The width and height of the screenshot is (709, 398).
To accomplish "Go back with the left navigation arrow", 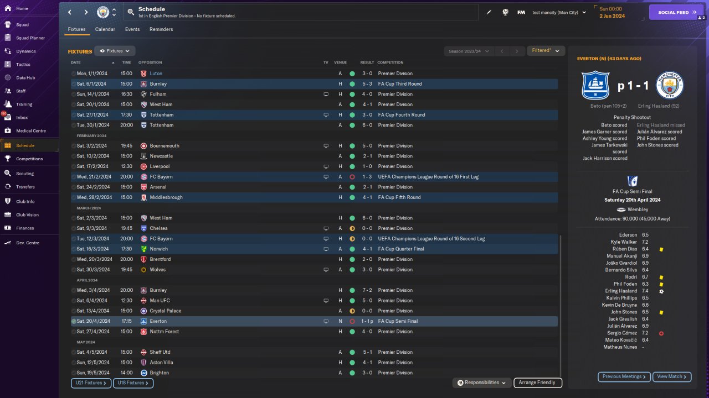I will click(x=70, y=12).
